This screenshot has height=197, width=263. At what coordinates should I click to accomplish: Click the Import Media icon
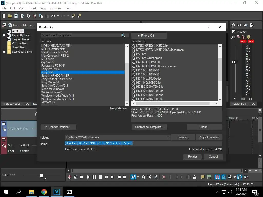tap(10, 25)
